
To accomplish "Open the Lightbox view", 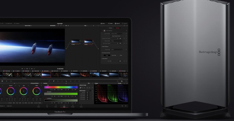I will (125, 23).
